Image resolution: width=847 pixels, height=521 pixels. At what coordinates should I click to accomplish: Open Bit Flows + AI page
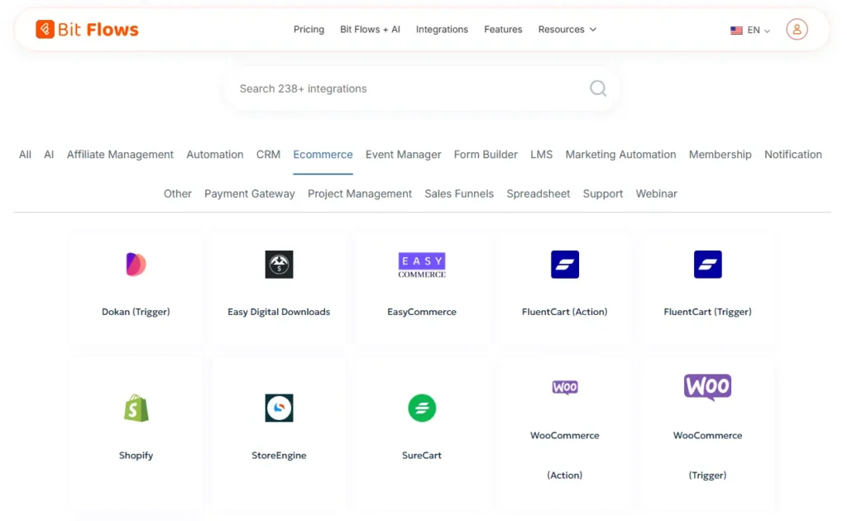370,29
